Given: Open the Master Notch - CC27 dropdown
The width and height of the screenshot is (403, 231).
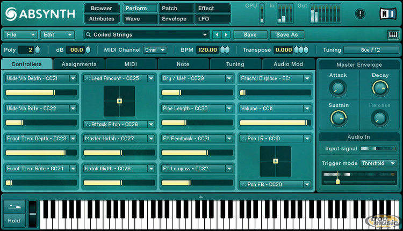Looking at the screenshot, I should (151, 139).
